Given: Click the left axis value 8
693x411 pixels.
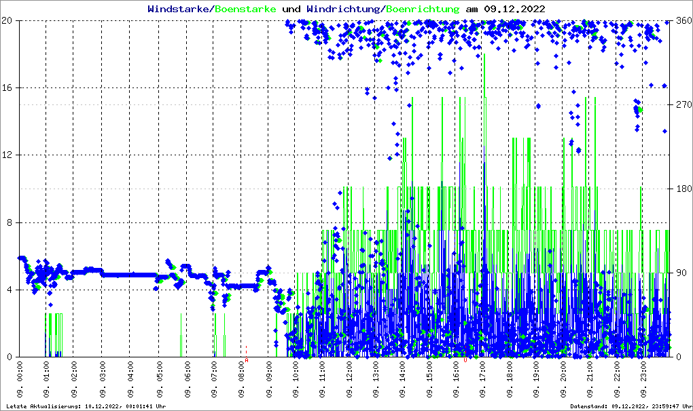Looking at the screenshot, I should 9,222.
